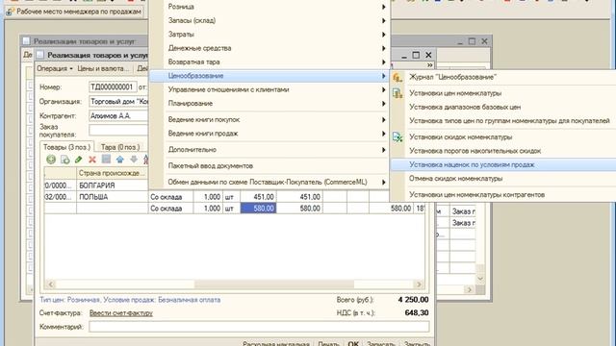
Task: Click the Страна происхожде... column header
Action: pyautogui.click(x=112, y=173)
